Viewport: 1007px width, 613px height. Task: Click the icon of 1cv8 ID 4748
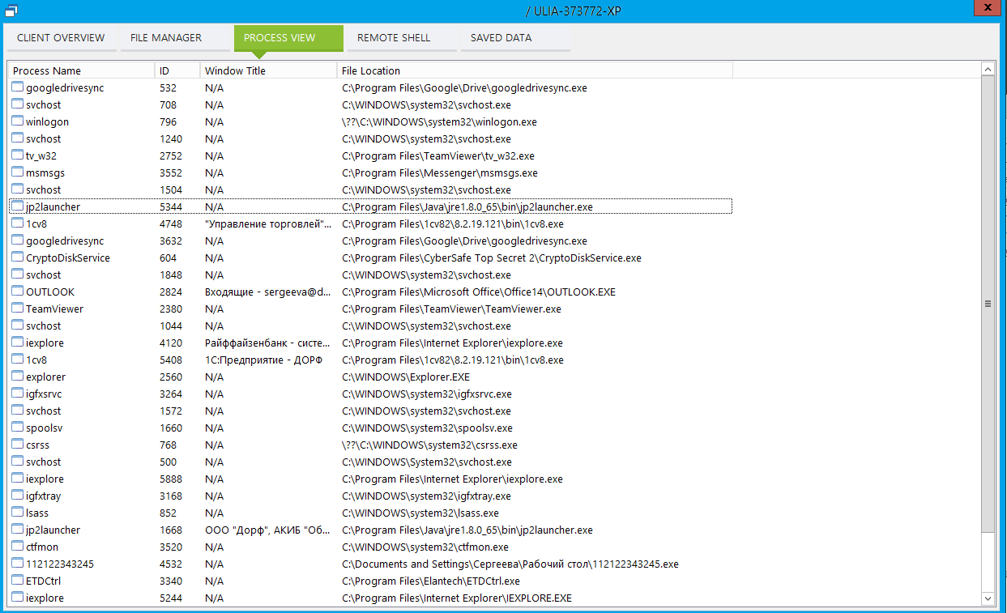pos(18,223)
